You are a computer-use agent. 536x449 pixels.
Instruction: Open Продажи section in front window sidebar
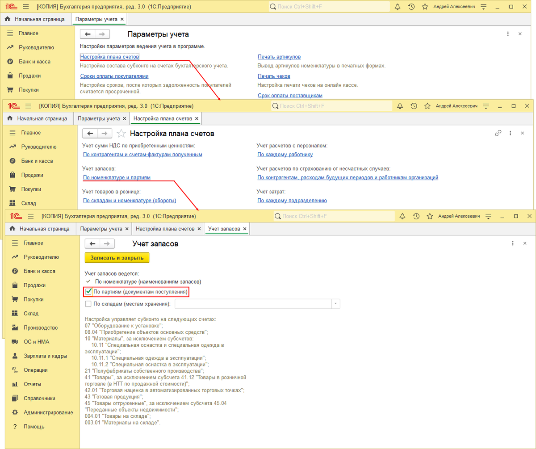[x=35, y=285]
